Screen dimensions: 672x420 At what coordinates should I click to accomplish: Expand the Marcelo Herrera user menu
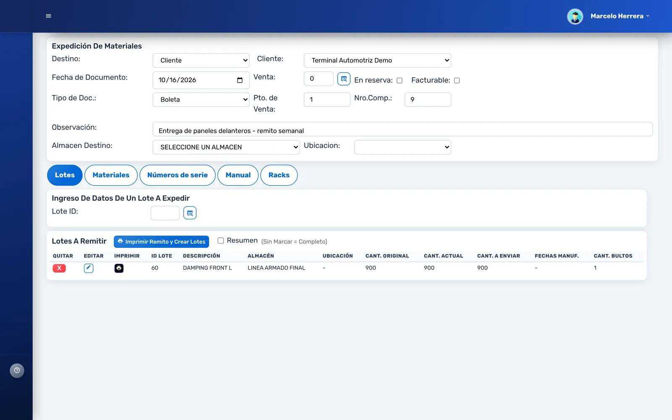620,16
